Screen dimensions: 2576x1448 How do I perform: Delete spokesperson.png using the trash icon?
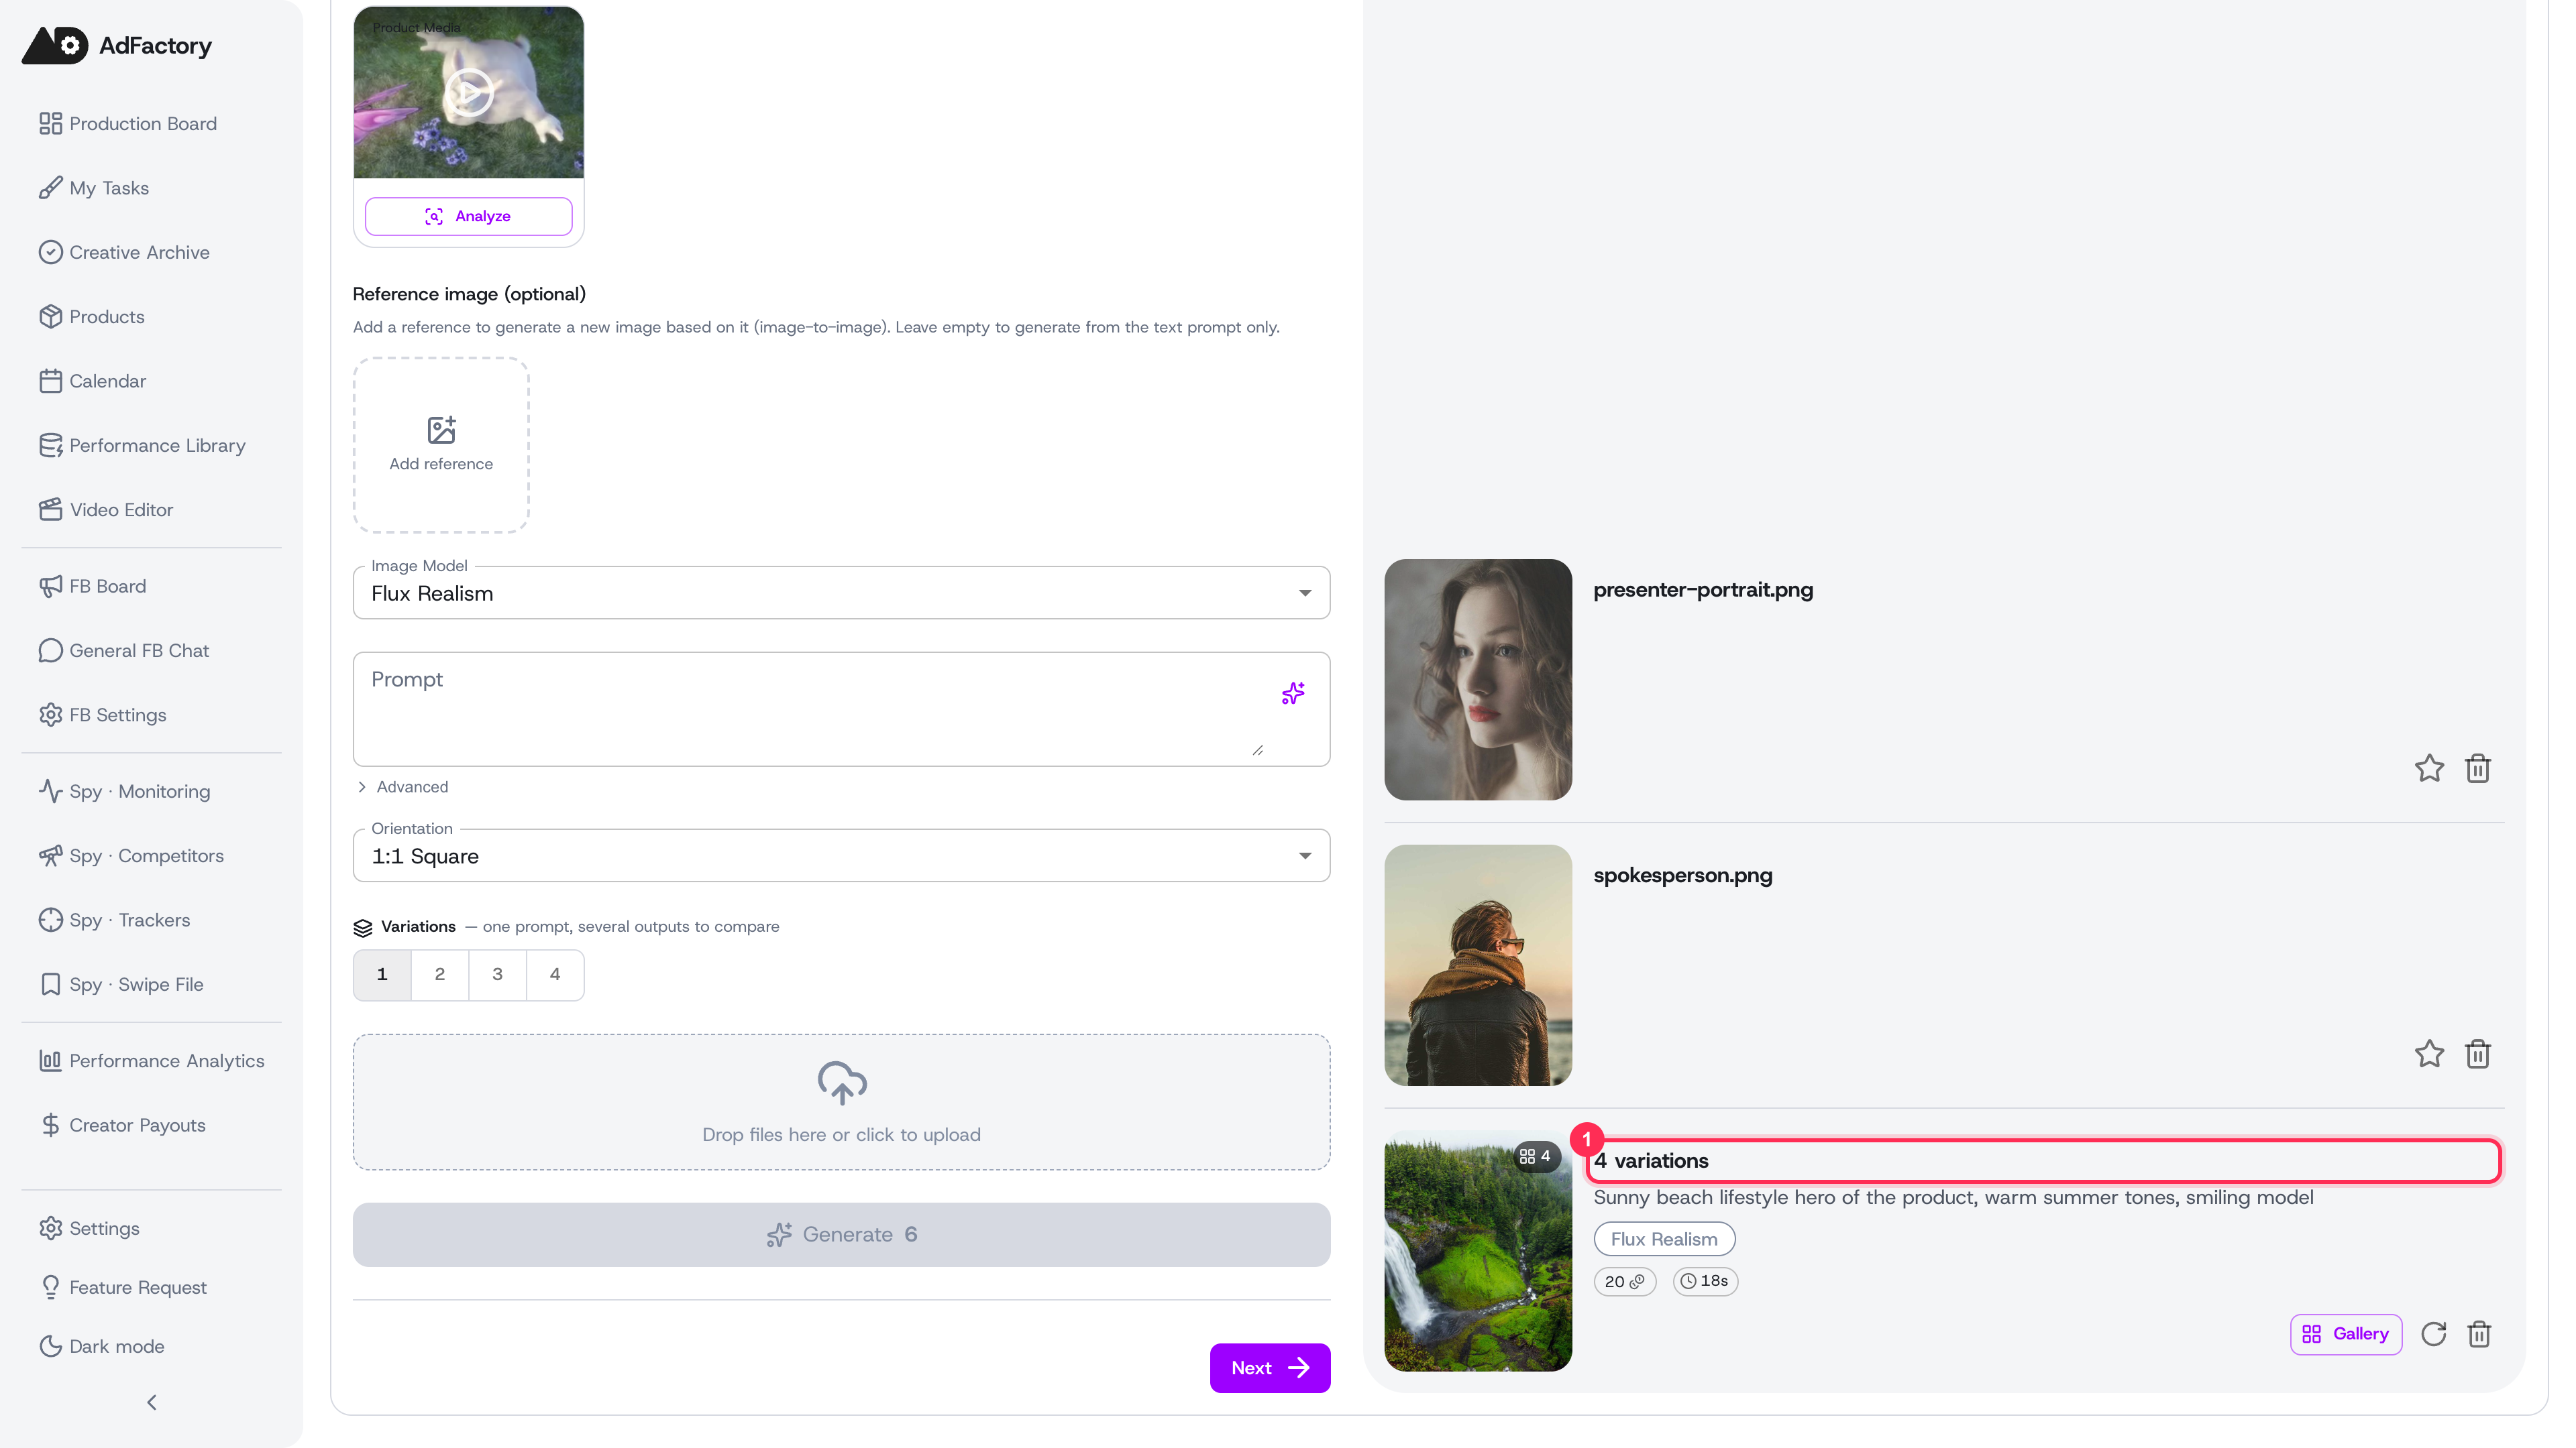pyautogui.click(x=2478, y=1054)
